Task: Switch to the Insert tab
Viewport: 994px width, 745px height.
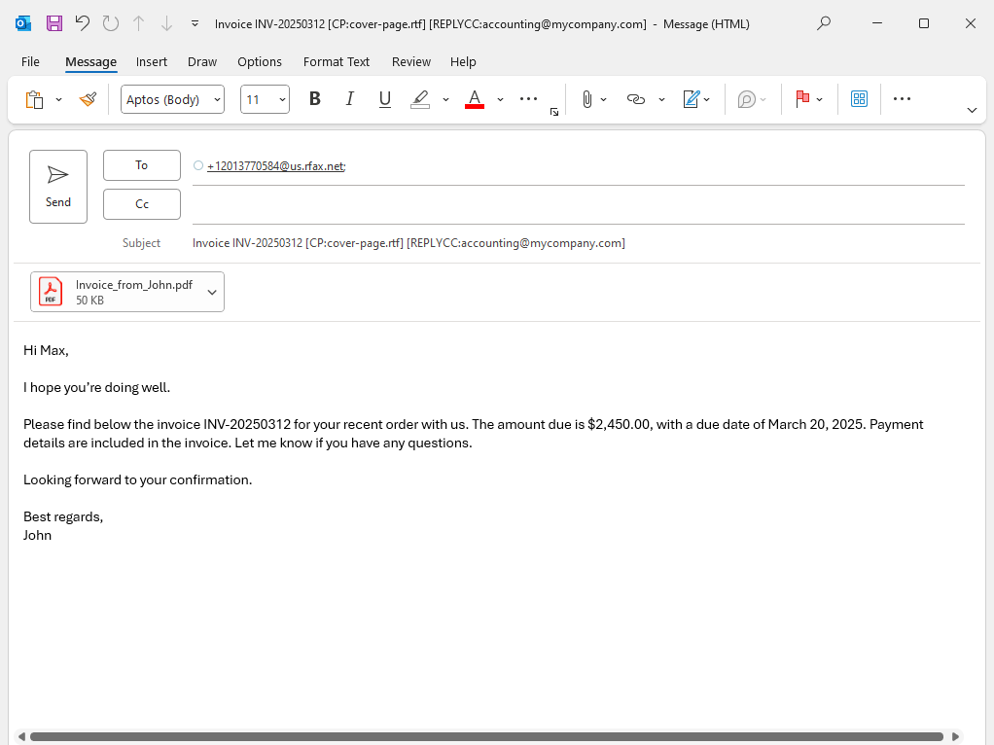Action: point(152,61)
